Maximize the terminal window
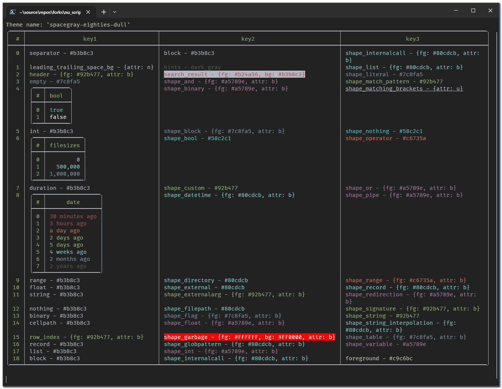The width and height of the screenshot is (502, 389). pos(473,10)
